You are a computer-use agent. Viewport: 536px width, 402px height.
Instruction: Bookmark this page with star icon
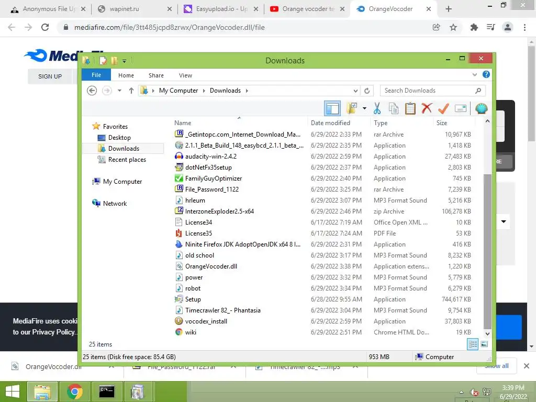tap(453, 27)
